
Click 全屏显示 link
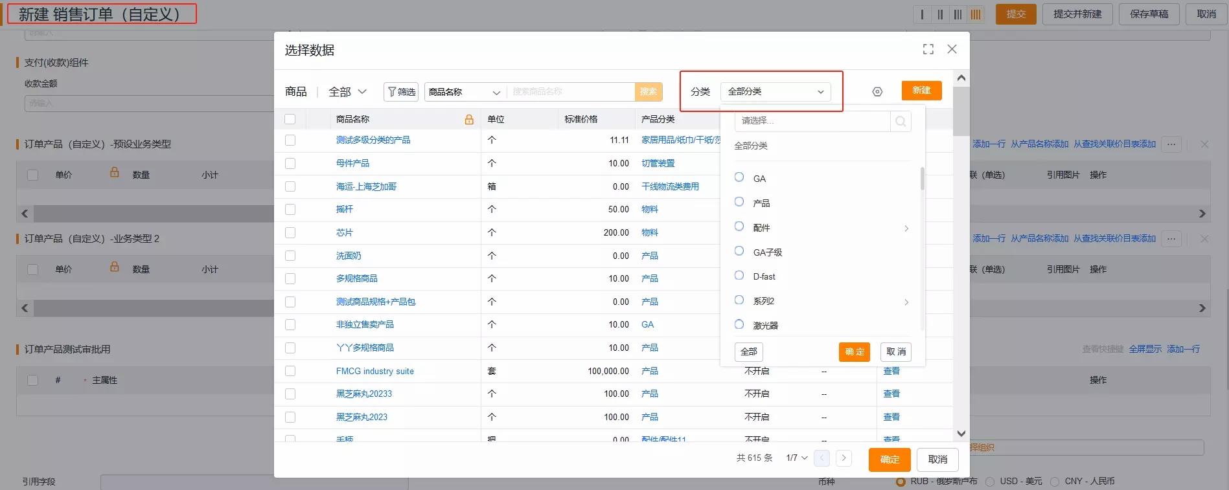click(1145, 349)
